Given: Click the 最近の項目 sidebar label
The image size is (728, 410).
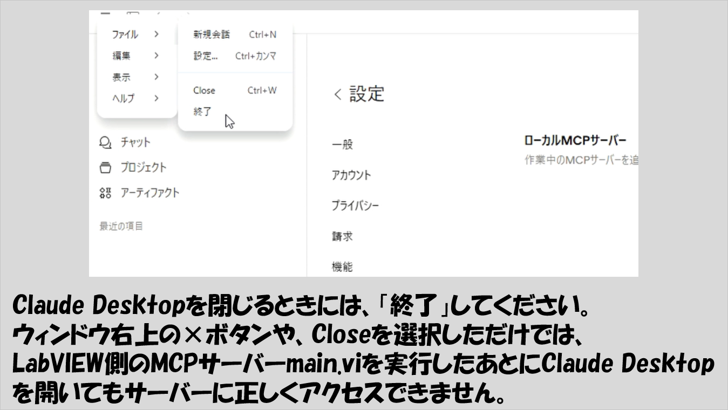Looking at the screenshot, I should pyautogui.click(x=121, y=226).
